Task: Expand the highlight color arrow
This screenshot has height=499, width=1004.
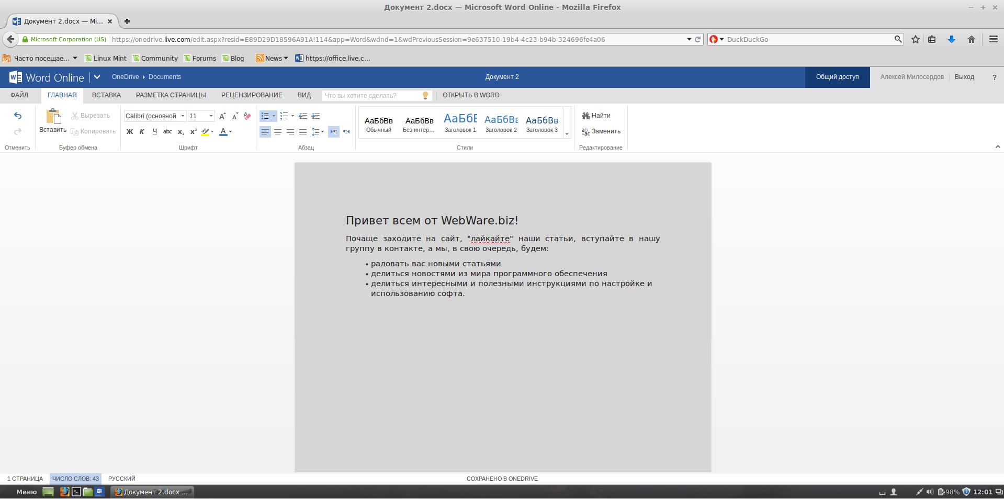Action: [x=212, y=132]
